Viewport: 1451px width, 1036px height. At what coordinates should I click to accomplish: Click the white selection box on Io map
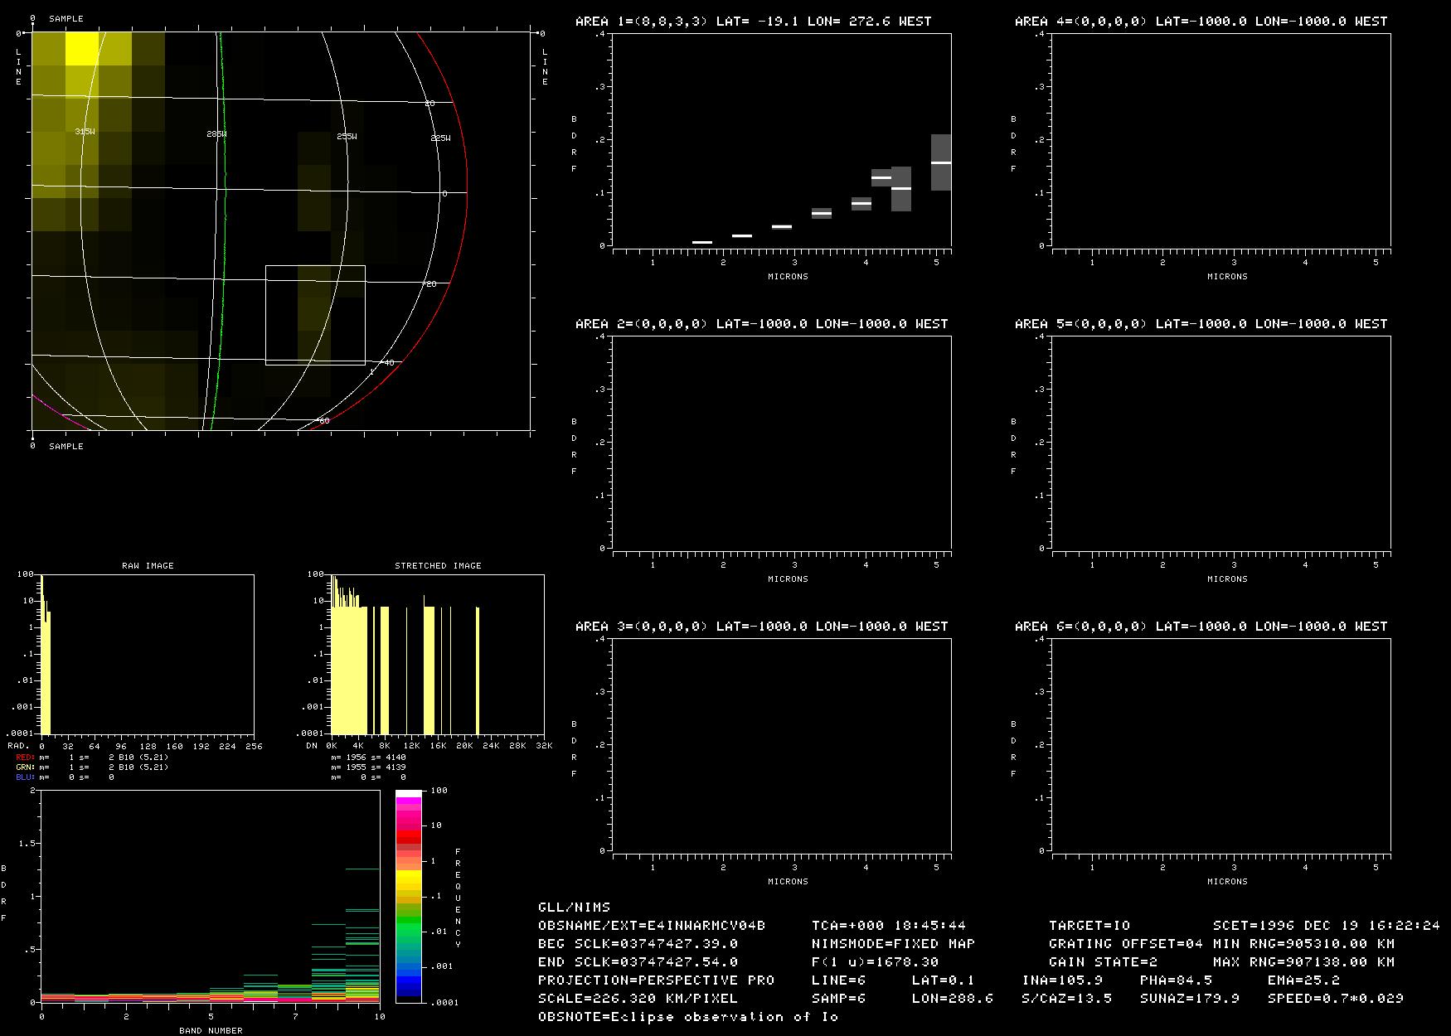[x=315, y=315]
